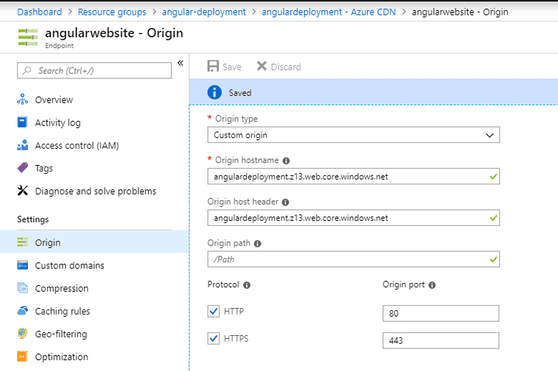
Task: Open the Origin type dropdown
Action: [353, 135]
